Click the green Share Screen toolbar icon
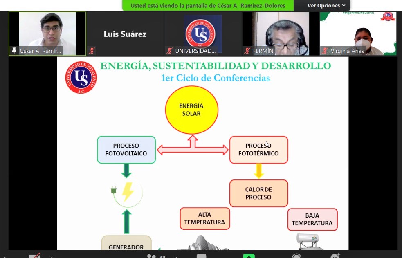 pyautogui.click(x=249, y=256)
